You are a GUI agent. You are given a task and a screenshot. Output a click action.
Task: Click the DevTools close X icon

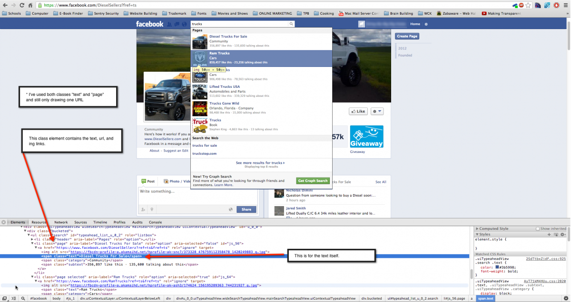click(x=4, y=222)
